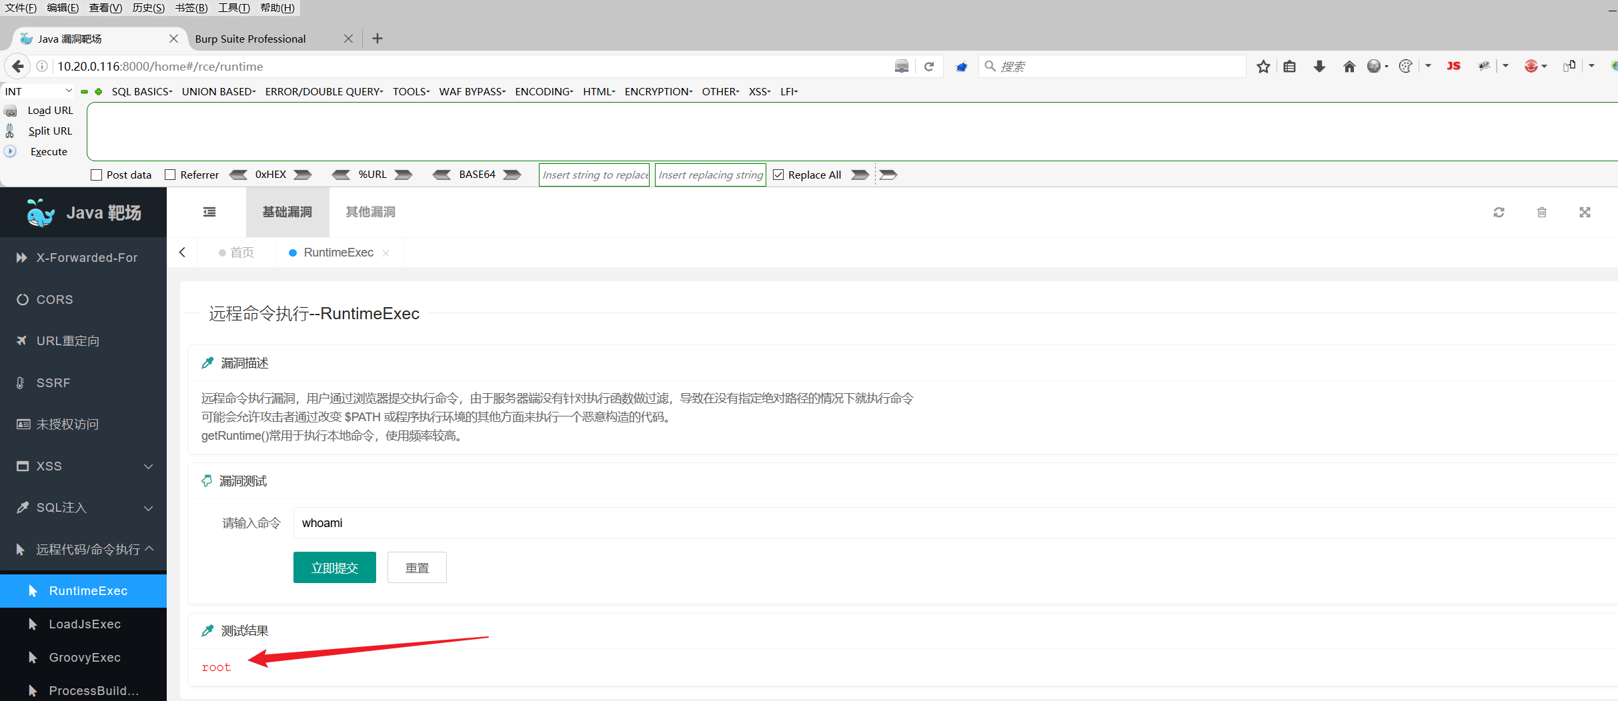Open the ENCRYPTION dropdown
Image resolution: width=1618 pixels, height=701 pixels.
[659, 92]
